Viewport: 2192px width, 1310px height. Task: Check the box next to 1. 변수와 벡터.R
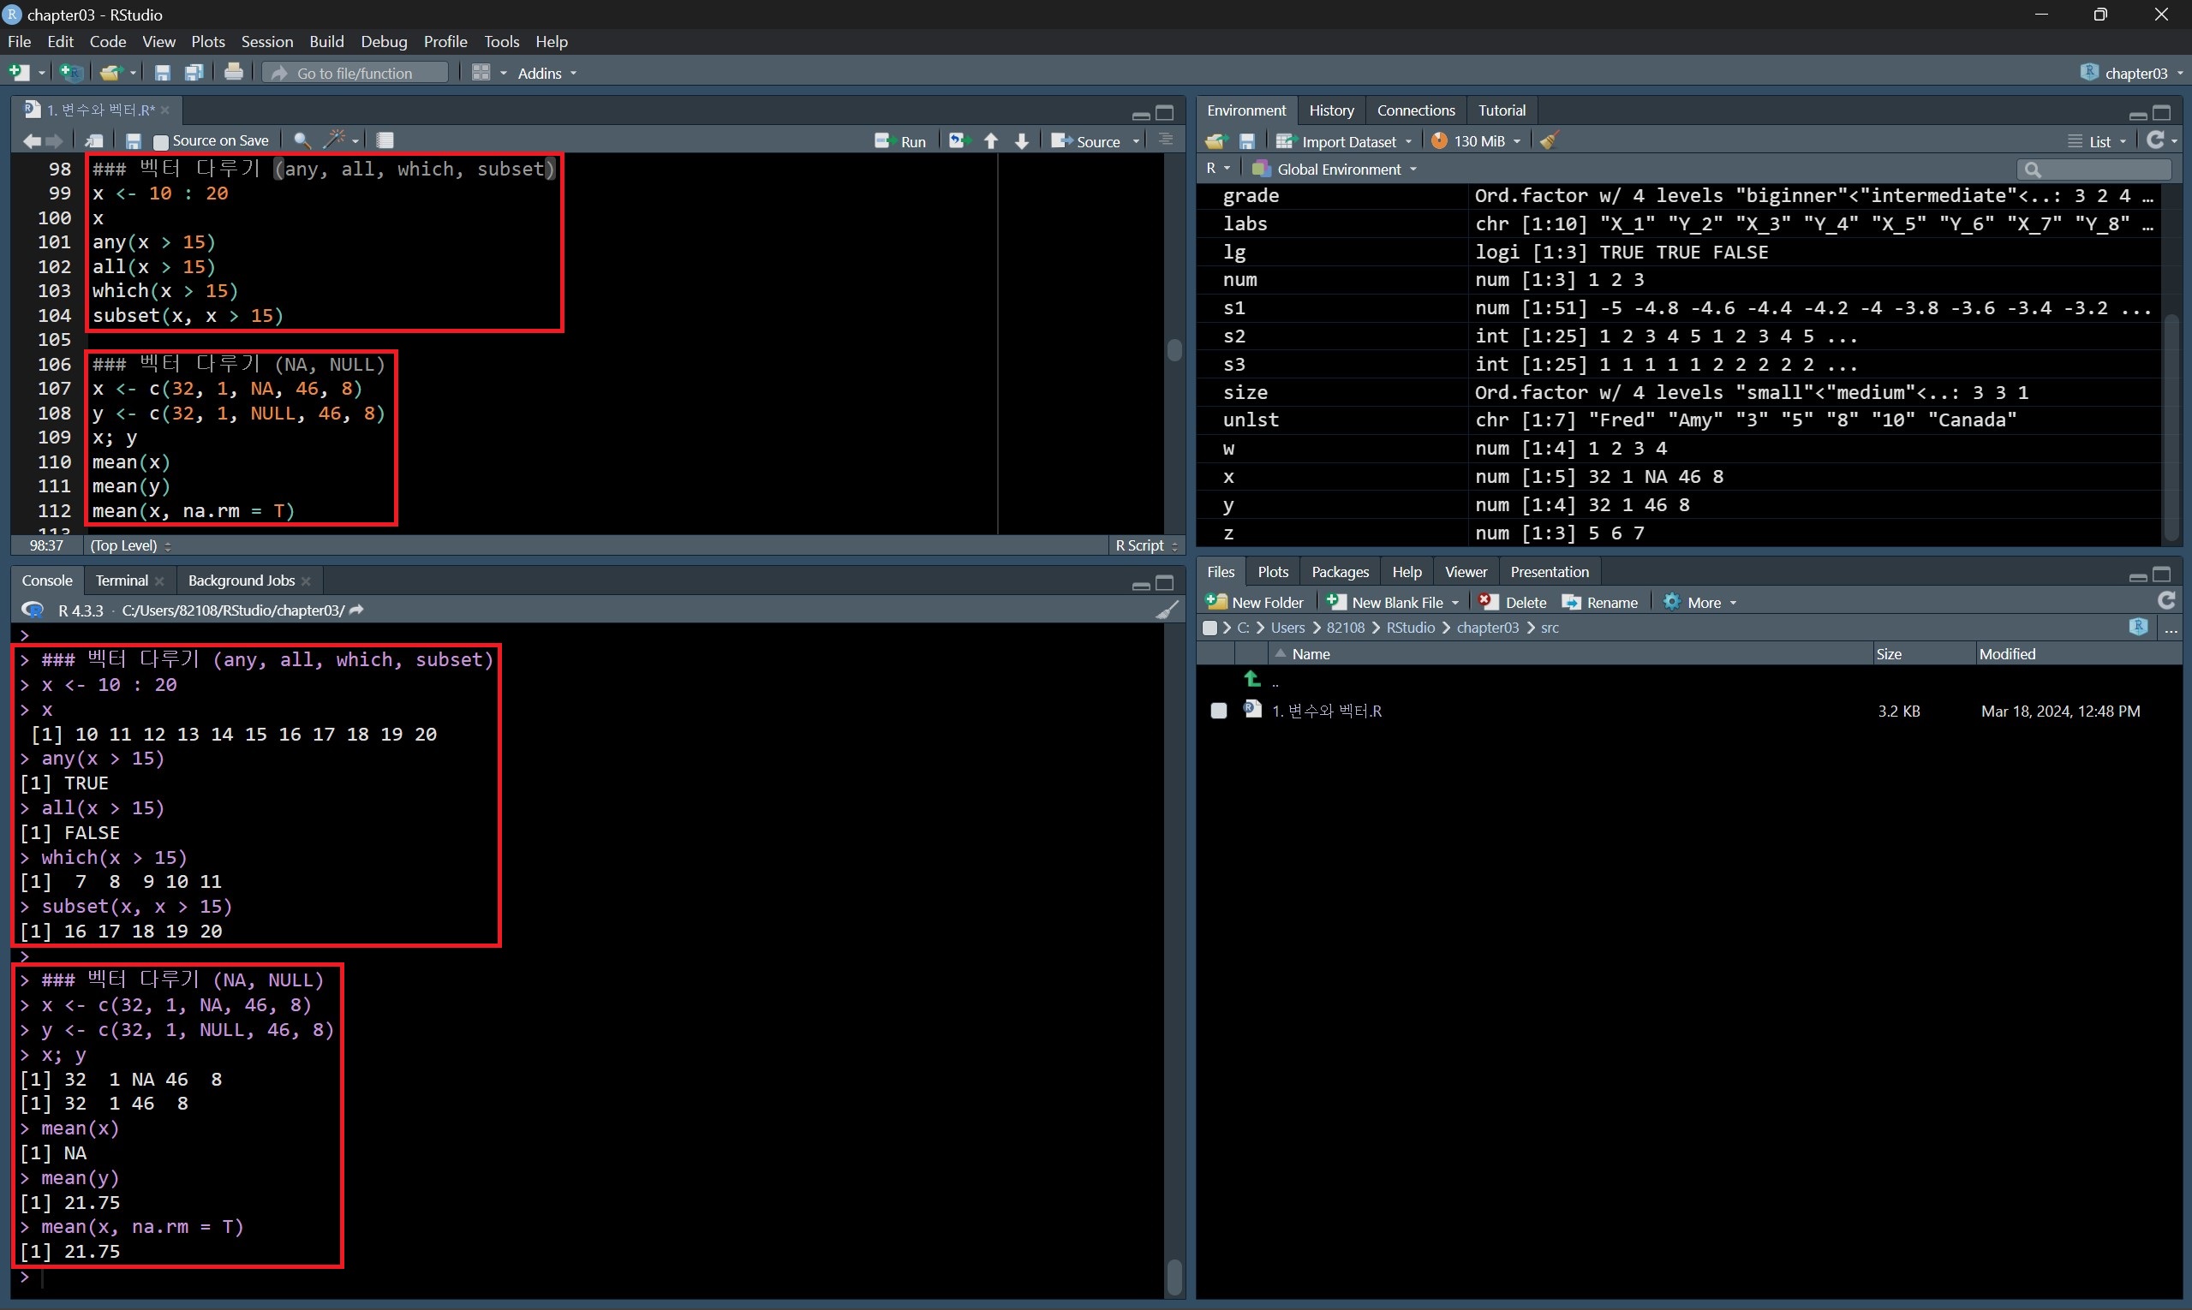point(1219,711)
